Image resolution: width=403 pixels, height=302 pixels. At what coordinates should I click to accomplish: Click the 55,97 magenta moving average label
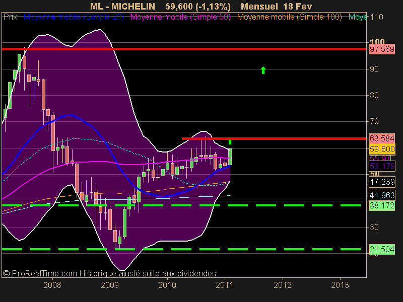coord(380,158)
